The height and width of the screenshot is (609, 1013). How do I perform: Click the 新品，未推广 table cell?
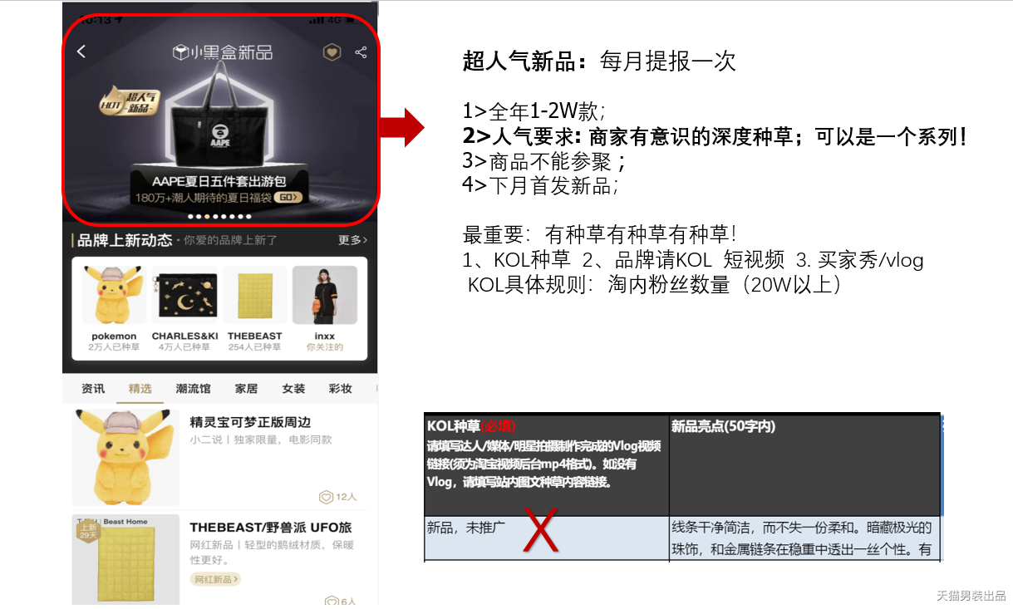(x=546, y=538)
